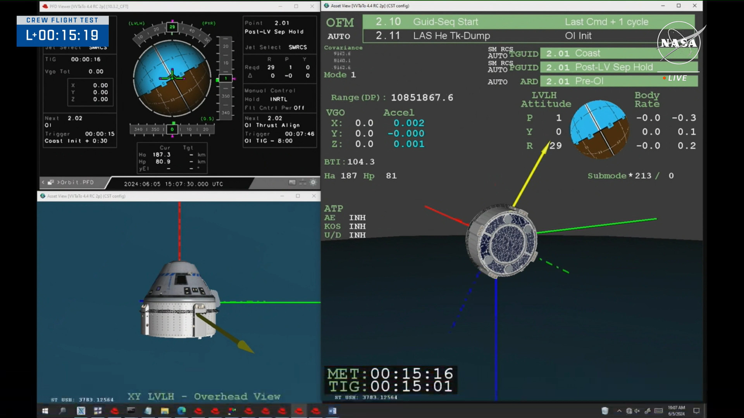744x418 pixels.
Task: Open the Word icon in the taskbar
Action: pos(332,411)
